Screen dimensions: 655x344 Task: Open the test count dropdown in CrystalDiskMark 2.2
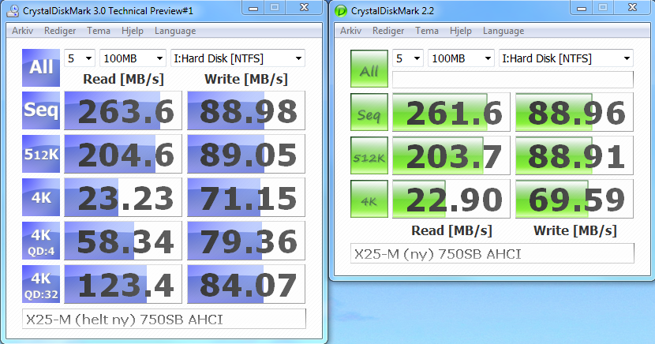click(408, 58)
